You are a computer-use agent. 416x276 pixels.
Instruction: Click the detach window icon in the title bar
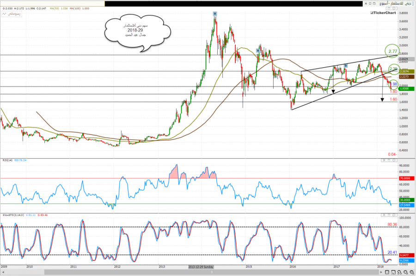coord(374,3)
